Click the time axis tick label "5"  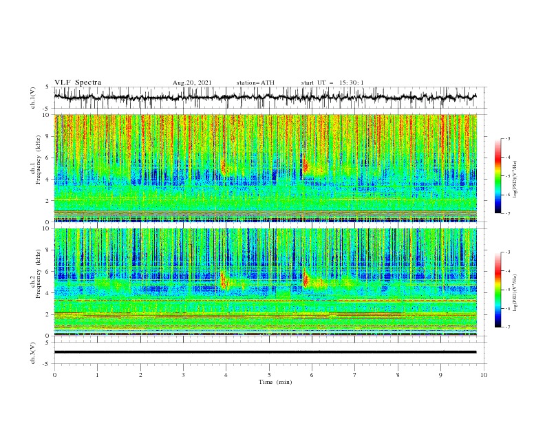tap(269, 375)
